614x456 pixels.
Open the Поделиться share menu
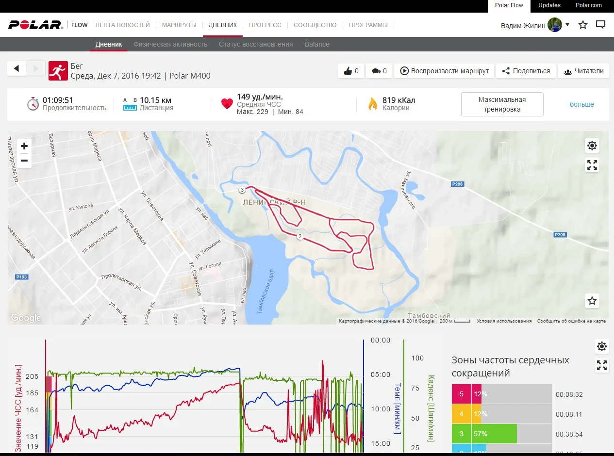pyautogui.click(x=526, y=71)
